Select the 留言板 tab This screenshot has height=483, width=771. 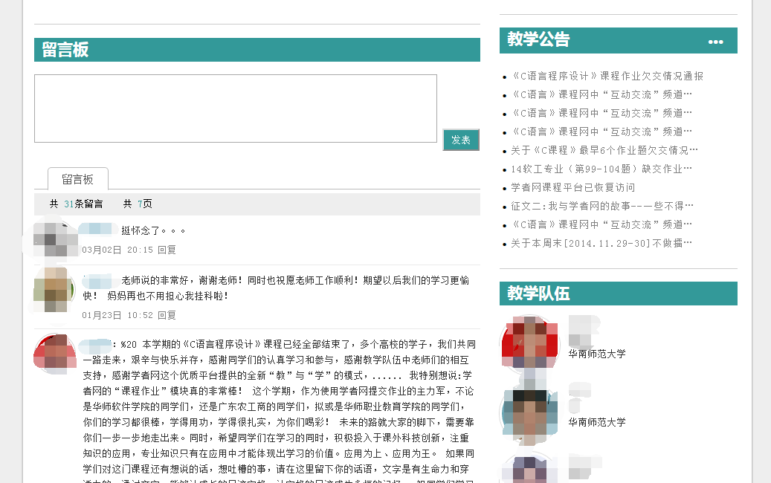pos(77,179)
